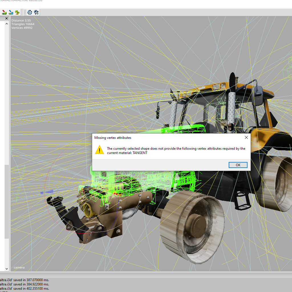Click scroll up arrow in left panel
Screen dimensions: 292x292
tap(7, 24)
